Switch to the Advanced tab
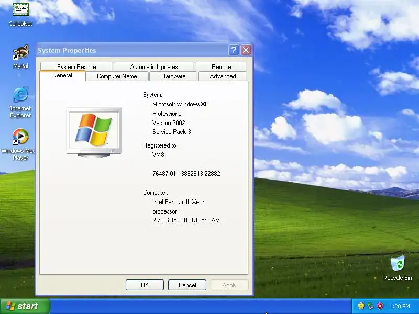419x314 pixels. click(x=223, y=76)
